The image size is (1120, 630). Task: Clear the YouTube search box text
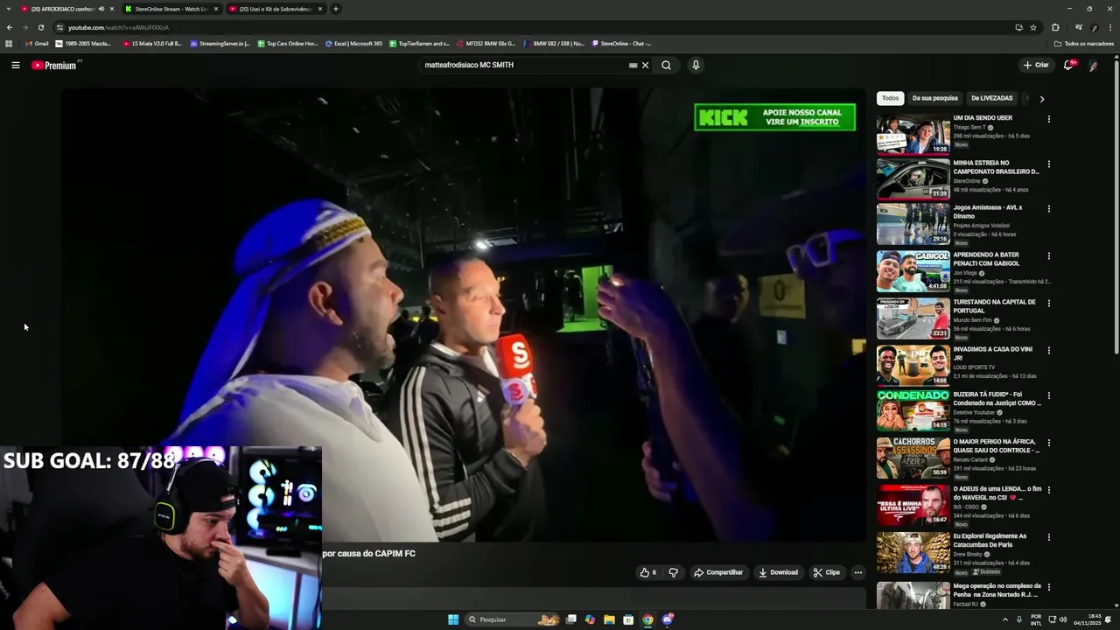[645, 65]
